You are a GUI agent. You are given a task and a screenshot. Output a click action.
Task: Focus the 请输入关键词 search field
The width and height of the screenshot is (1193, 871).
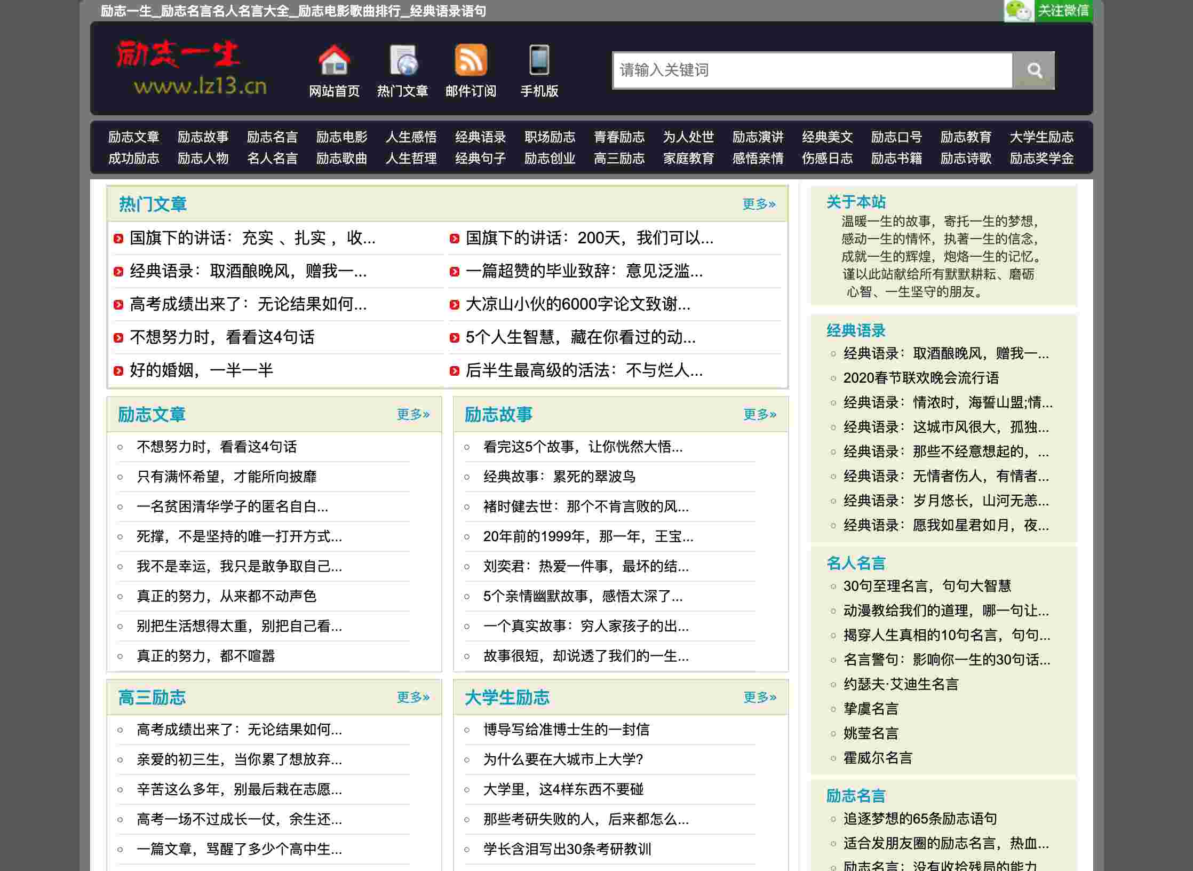coord(813,70)
